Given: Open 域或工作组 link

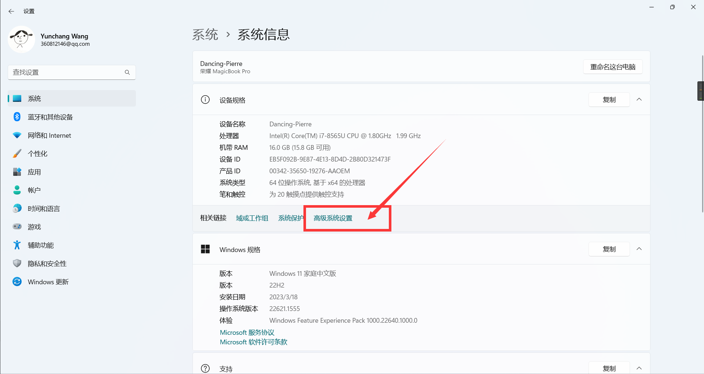Looking at the screenshot, I should [x=252, y=218].
